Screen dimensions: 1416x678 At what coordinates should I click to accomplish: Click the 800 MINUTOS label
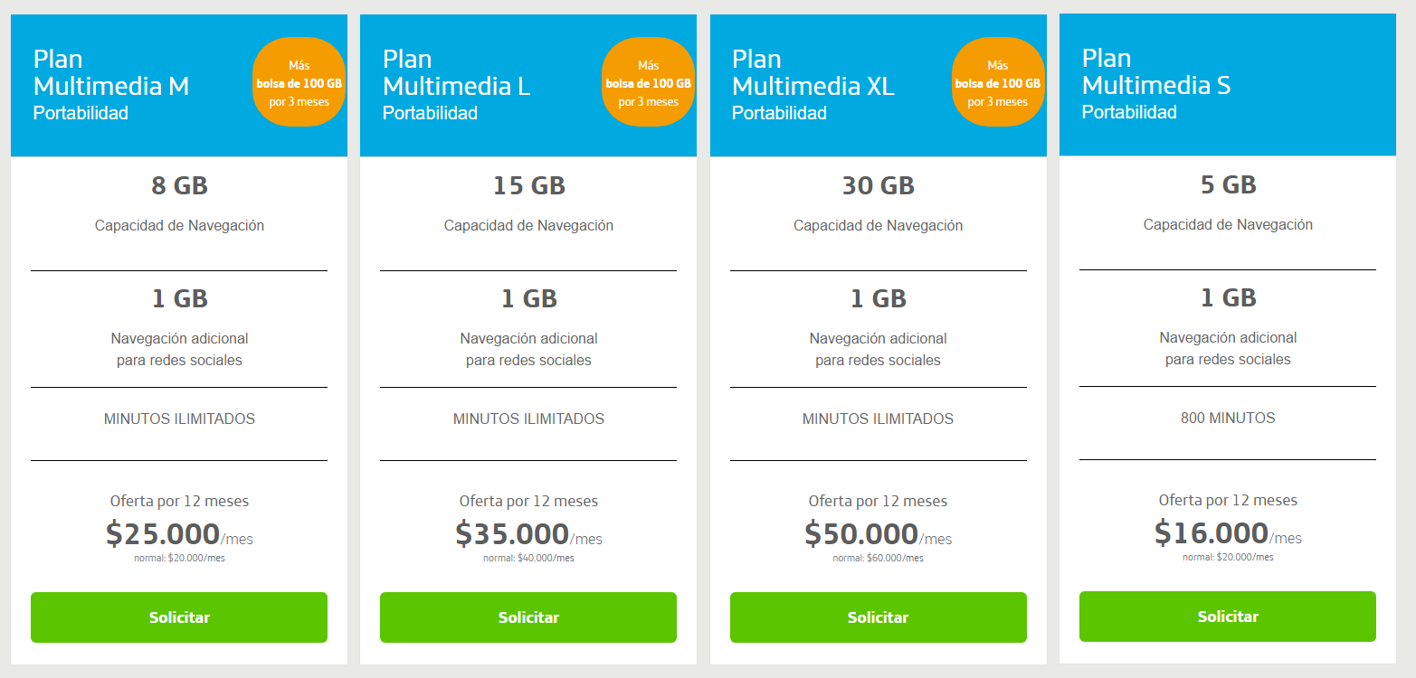coord(1228,419)
